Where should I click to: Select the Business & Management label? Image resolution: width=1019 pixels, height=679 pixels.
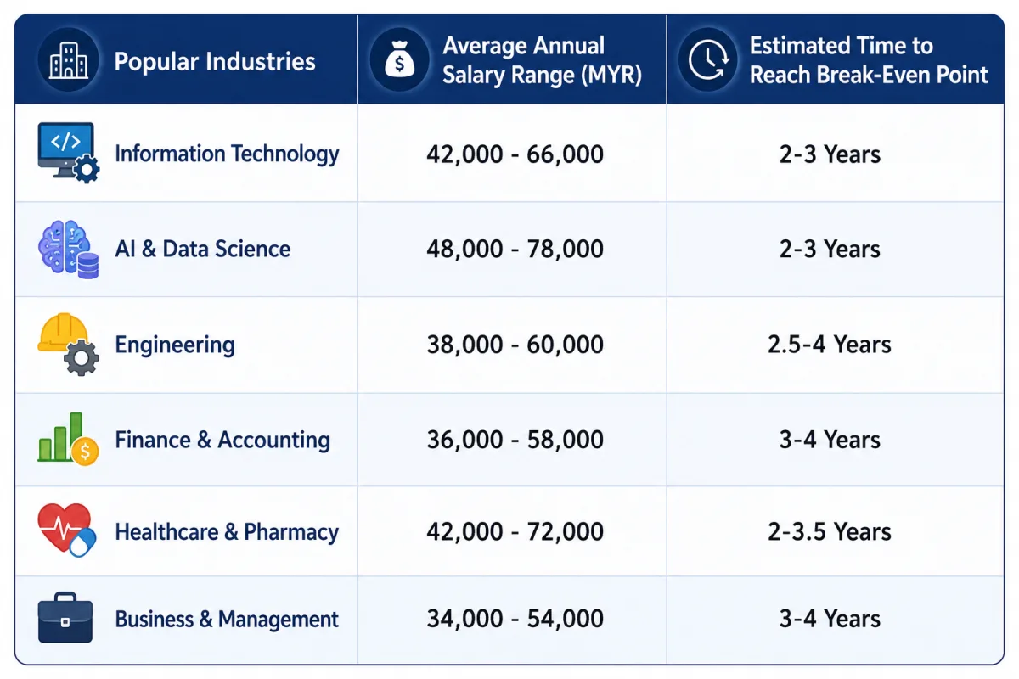[x=227, y=619]
